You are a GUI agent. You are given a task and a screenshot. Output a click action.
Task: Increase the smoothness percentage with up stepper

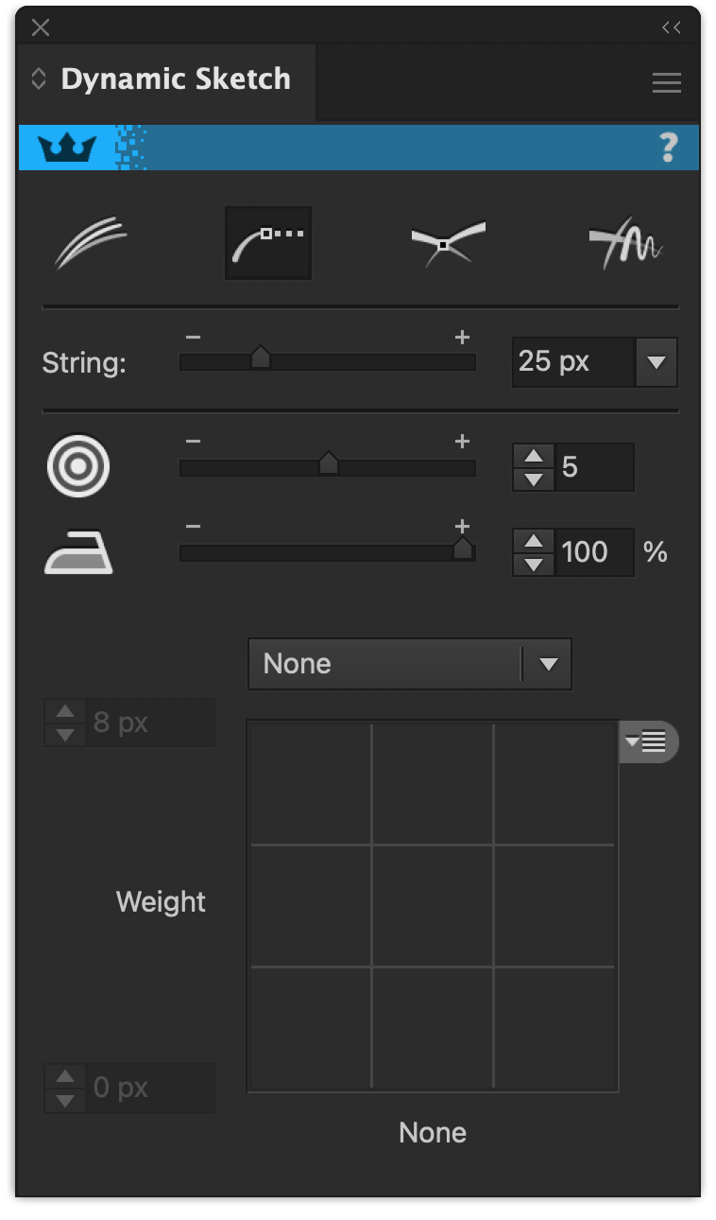tap(533, 541)
